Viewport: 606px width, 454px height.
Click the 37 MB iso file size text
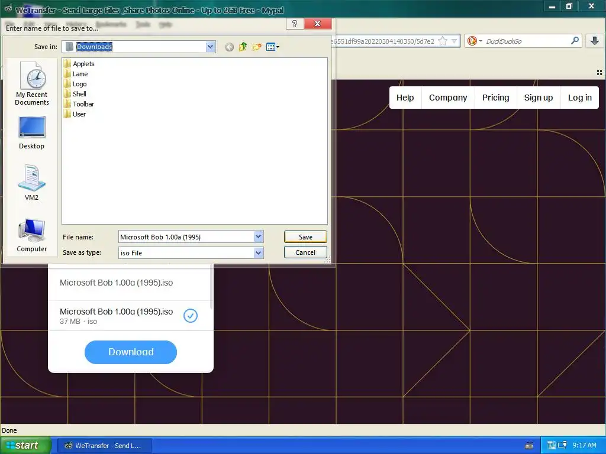pos(79,322)
